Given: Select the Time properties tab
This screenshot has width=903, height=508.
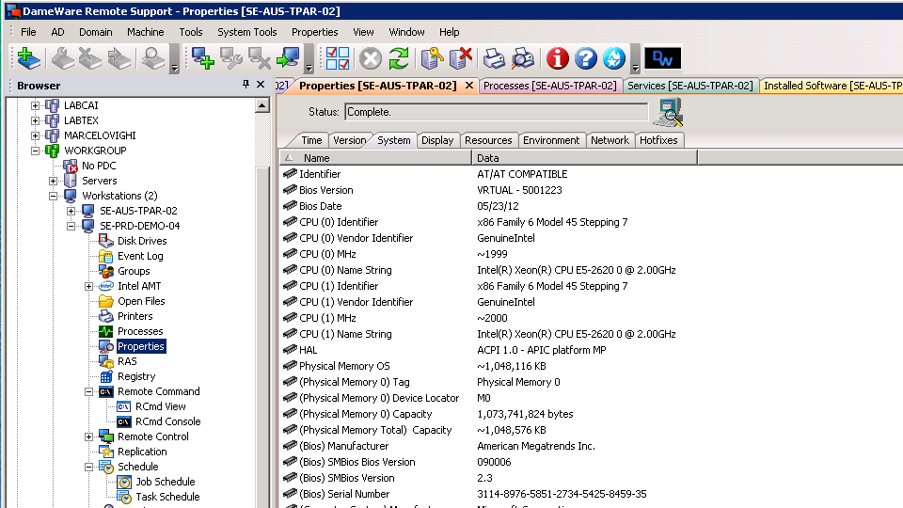Looking at the screenshot, I should pos(311,140).
